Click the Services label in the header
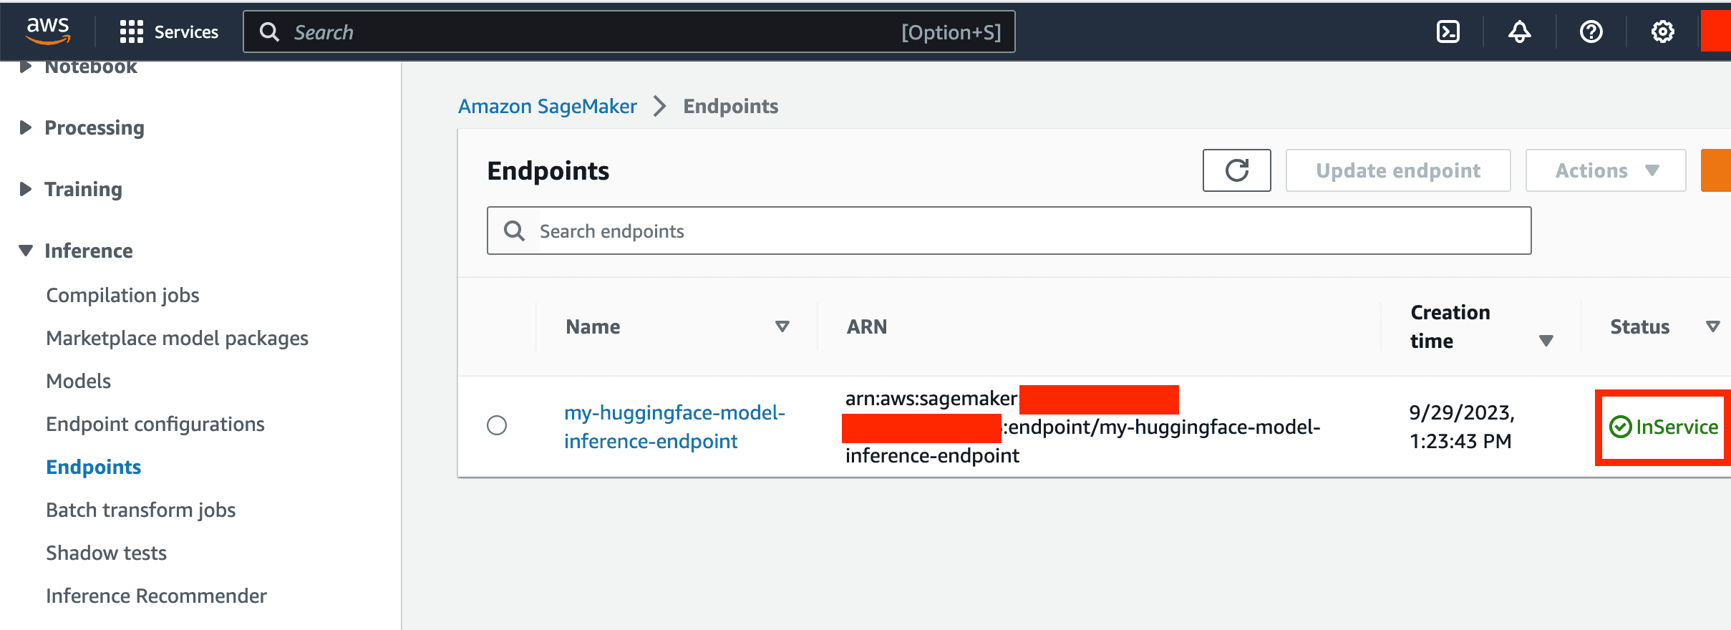This screenshot has width=1731, height=630. coord(186,31)
